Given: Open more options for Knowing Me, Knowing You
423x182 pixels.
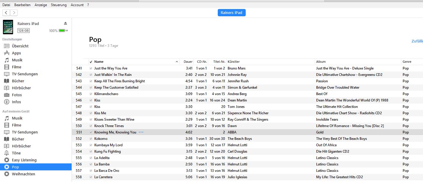Looking at the screenshot, I should pyautogui.click(x=141, y=132).
